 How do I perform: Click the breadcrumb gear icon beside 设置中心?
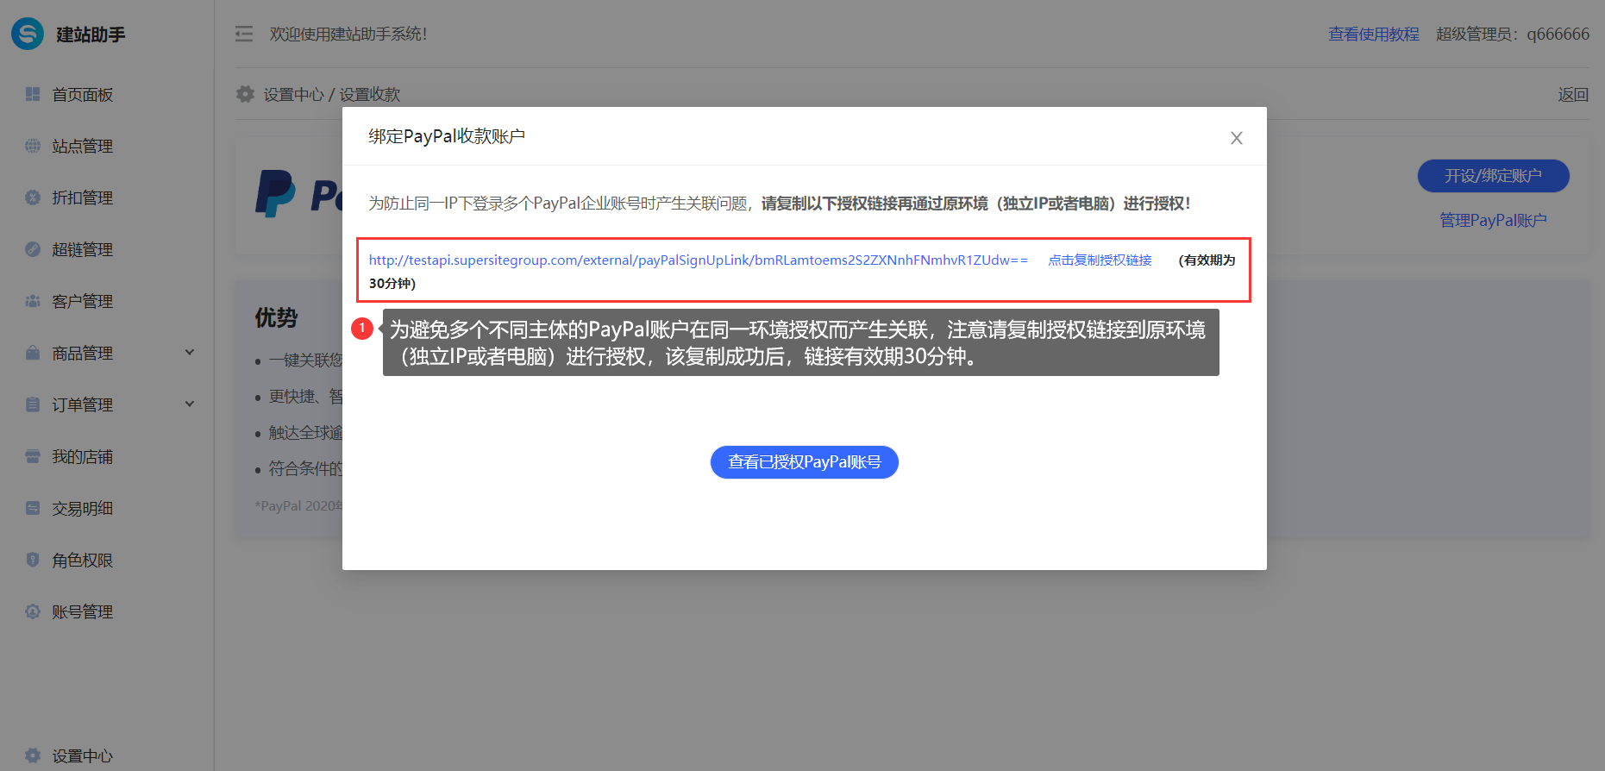coord(245,94)
